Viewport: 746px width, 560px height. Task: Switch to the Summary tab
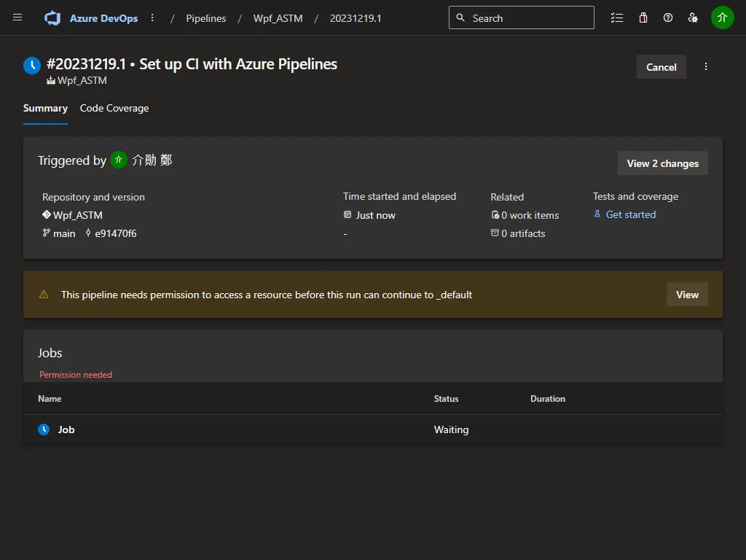tap(45, 108)
